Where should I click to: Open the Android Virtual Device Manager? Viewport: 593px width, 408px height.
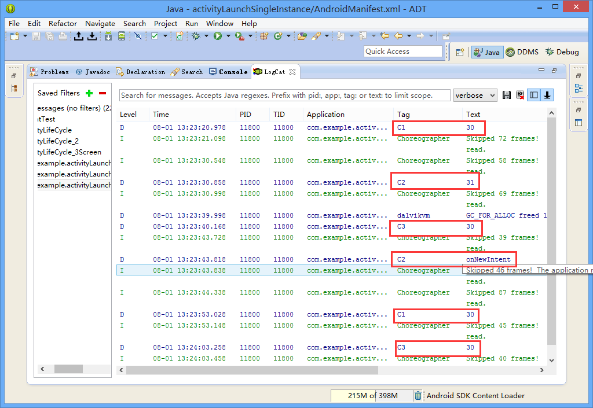pyautogui.click(x=122, y=36)
